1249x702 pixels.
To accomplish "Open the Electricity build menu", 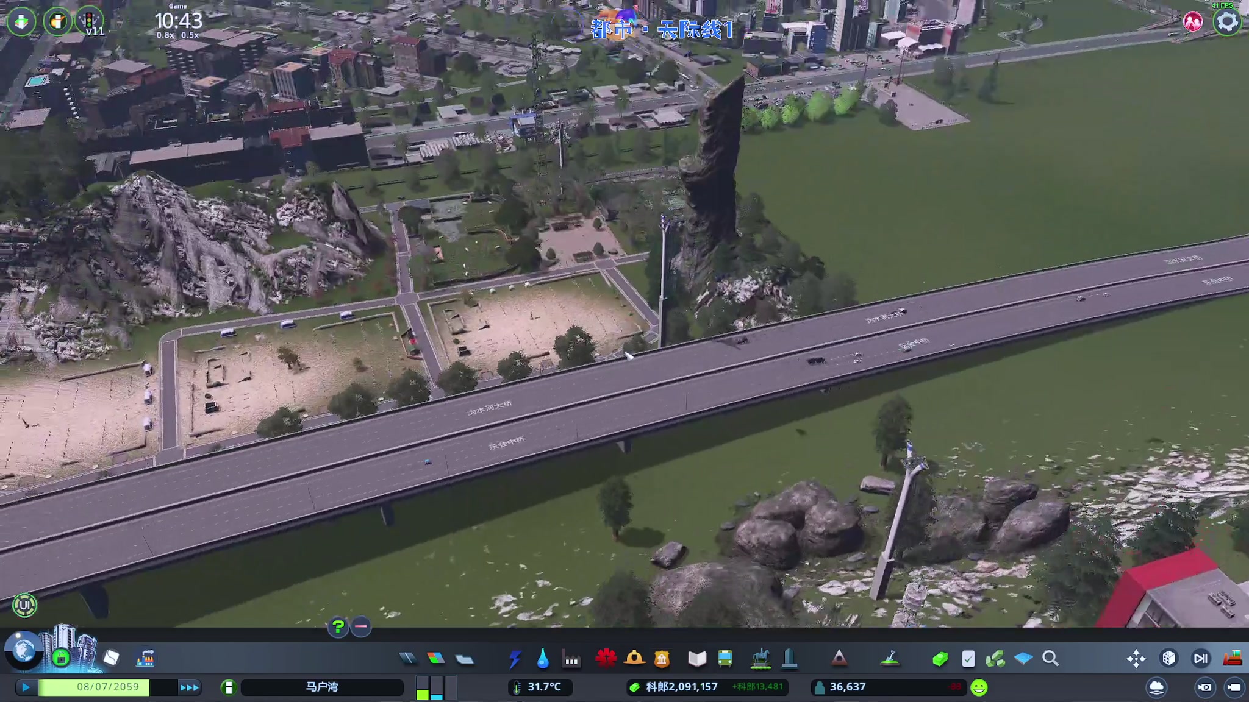I will point(515,659).
